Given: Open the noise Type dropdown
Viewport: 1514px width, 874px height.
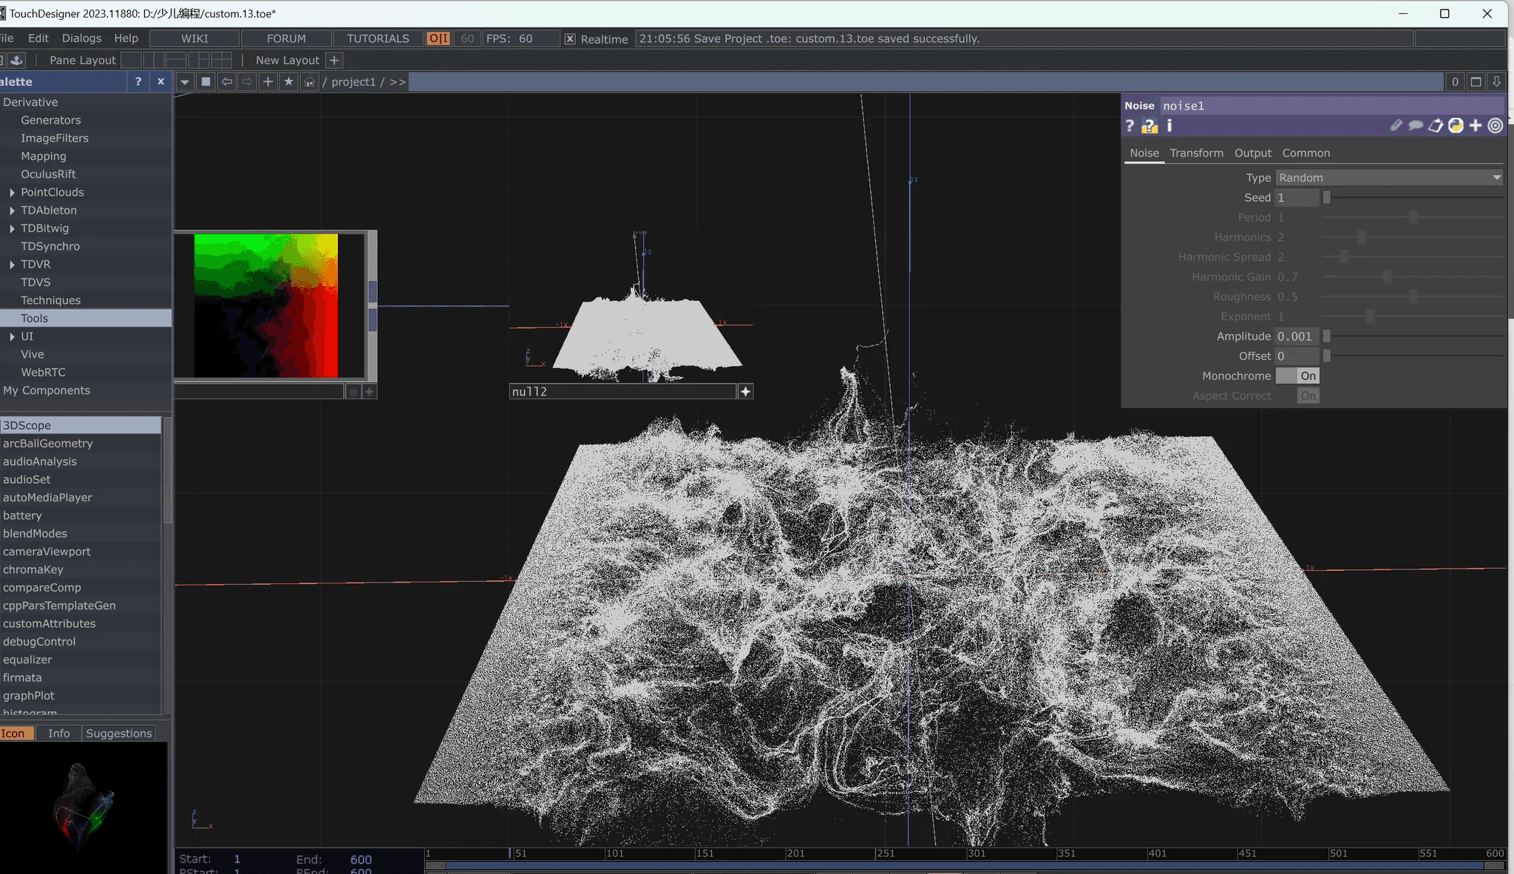Looking at the screenshot, I should 1389,177.
